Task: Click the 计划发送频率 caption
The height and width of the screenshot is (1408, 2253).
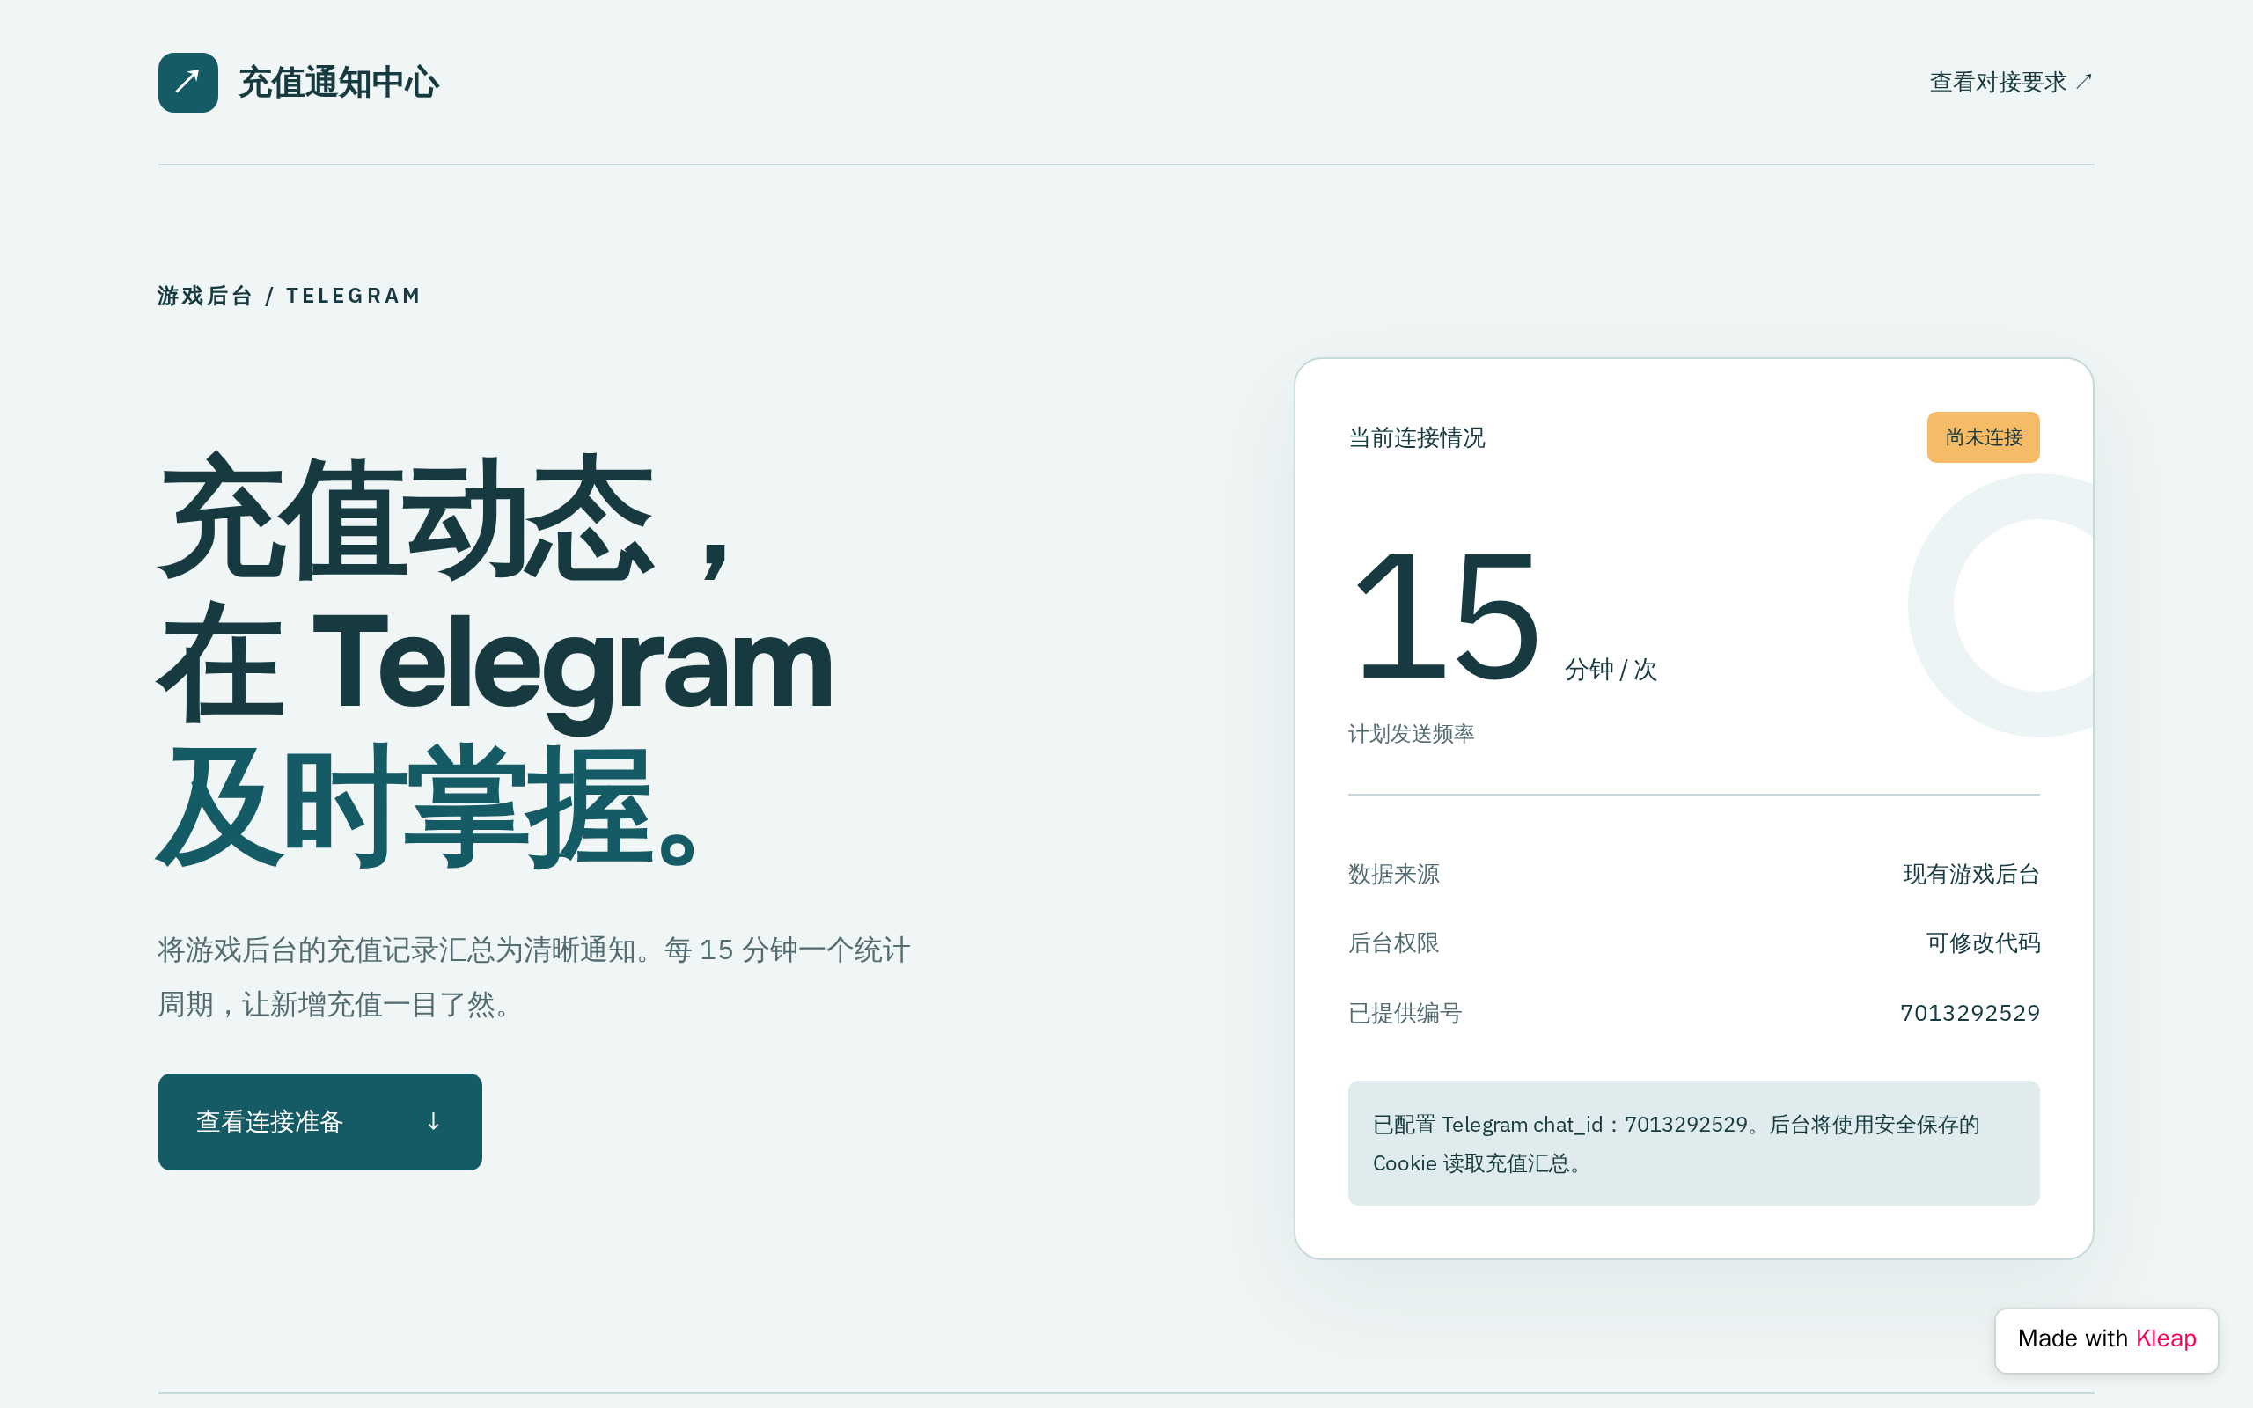Action: point(1412,734)
